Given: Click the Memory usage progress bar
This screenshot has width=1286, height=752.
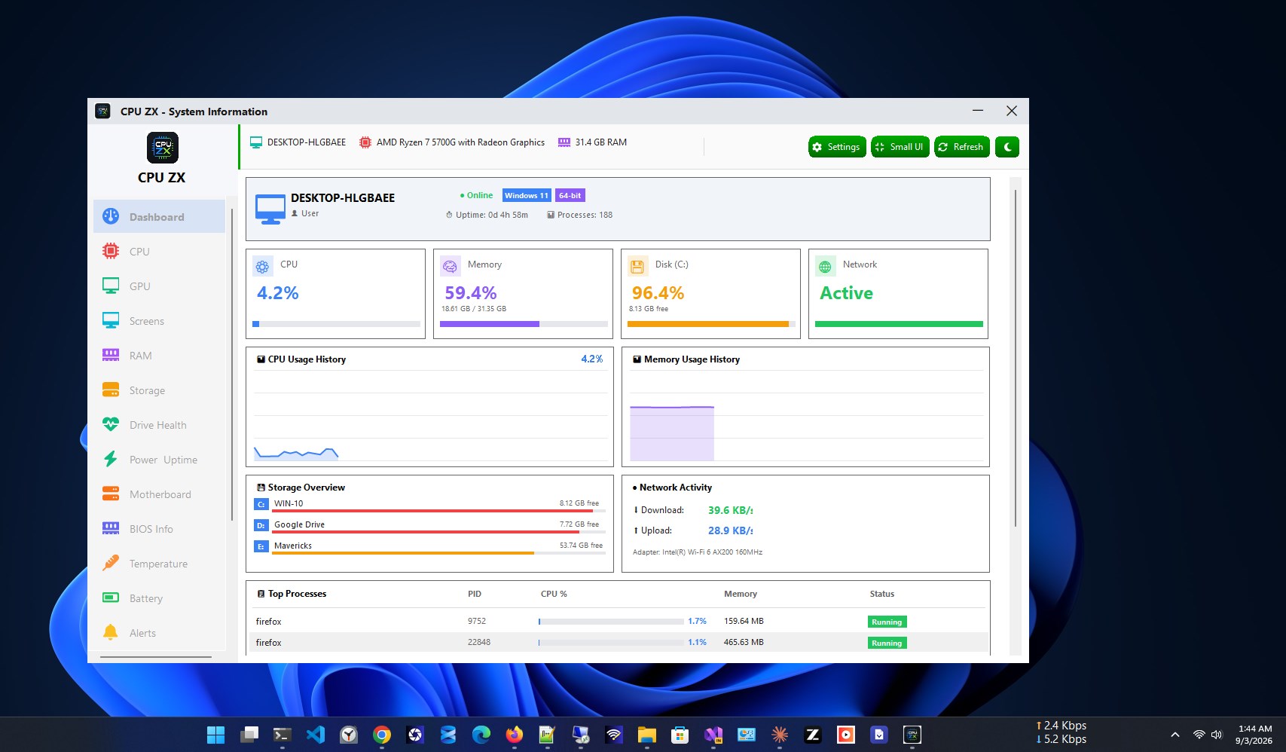Looking at the screenshot, I should coord(524,324).
